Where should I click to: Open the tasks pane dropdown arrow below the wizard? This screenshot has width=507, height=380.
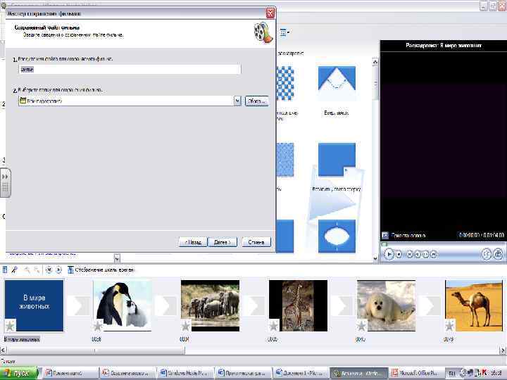tap(117, 258)
